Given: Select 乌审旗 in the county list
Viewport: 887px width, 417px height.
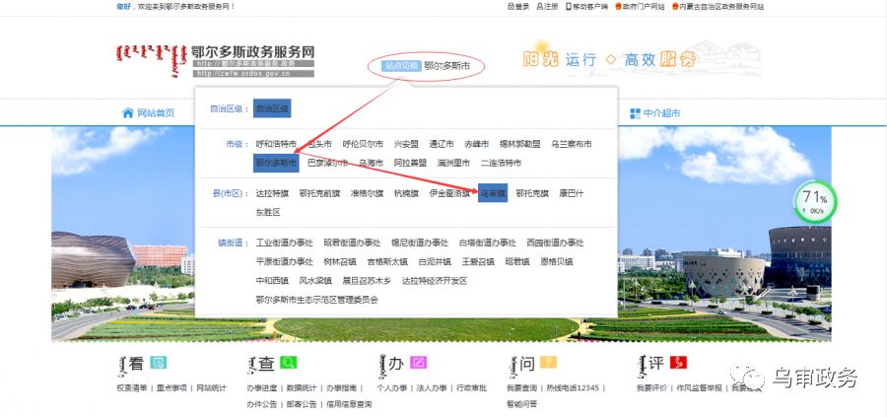Looking at the screenshot, I should (493, 193).
